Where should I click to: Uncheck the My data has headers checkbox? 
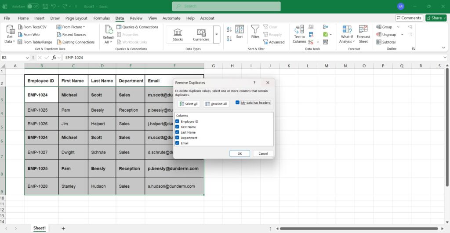tap(238, 102)
